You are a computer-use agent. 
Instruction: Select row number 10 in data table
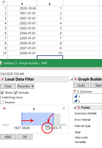4,53
